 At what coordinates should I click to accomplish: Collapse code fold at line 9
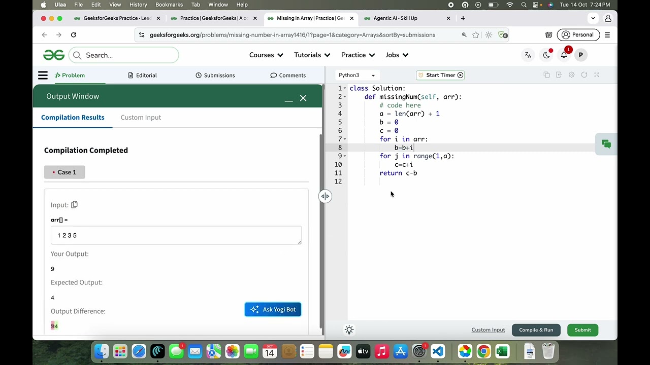point(345,156)
